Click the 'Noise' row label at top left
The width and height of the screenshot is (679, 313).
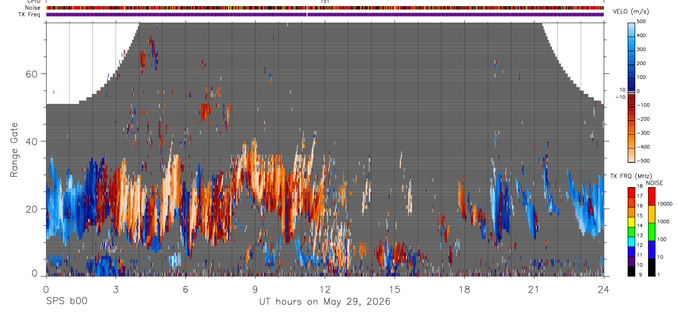33,8
